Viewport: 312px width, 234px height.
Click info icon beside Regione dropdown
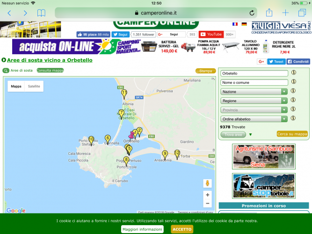[x=293, y=100]
